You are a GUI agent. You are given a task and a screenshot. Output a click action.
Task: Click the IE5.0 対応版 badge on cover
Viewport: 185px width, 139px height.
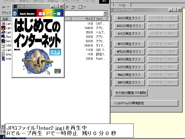55,52
